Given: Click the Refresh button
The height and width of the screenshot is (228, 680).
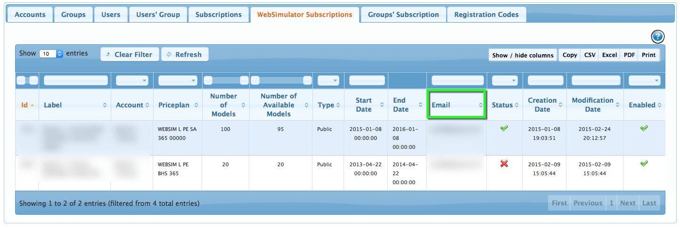Looking at the screenshot, I should (x=185, y=54).
